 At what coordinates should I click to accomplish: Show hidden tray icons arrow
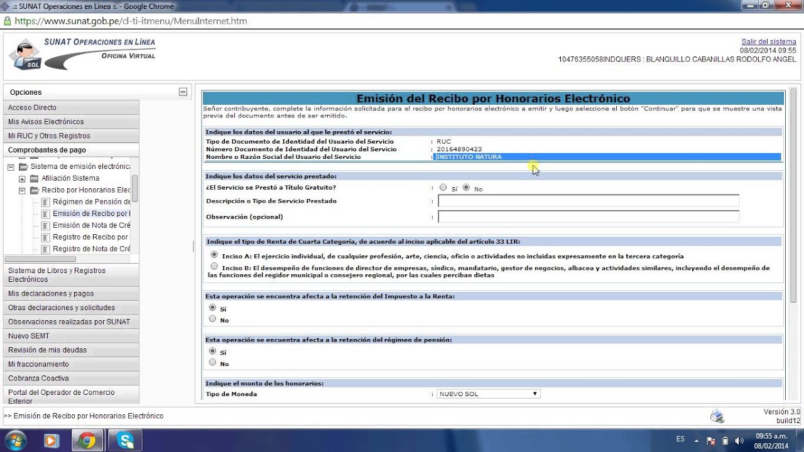[x=696, y=441]
